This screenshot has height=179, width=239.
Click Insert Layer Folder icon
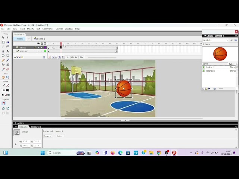[22, 57]
